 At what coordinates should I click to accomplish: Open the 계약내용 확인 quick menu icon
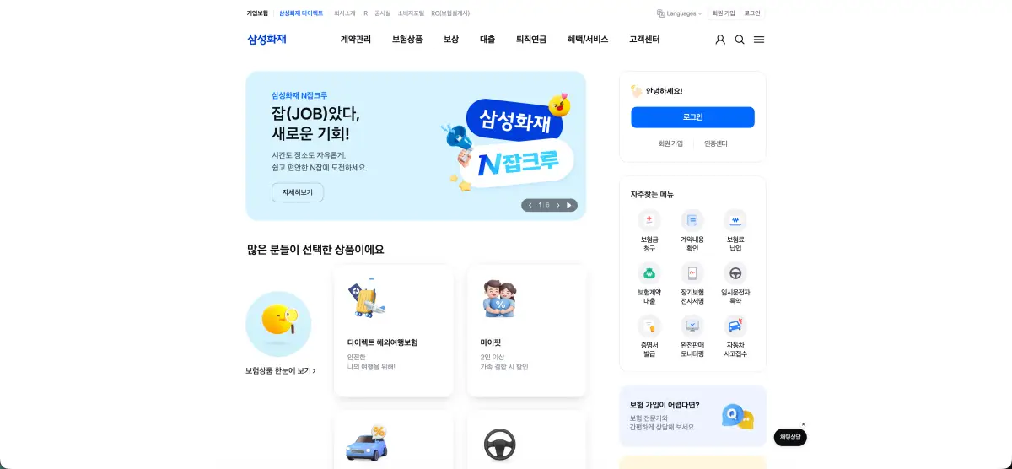pos(692,221)
